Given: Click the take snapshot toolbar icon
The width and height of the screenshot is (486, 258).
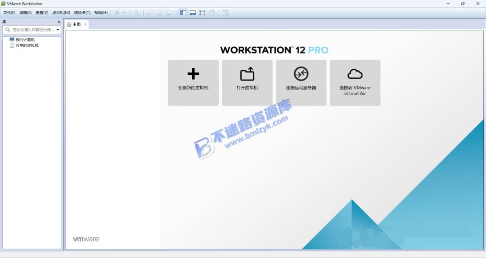Looking at the screenshot, I should [x=150, y=13].
